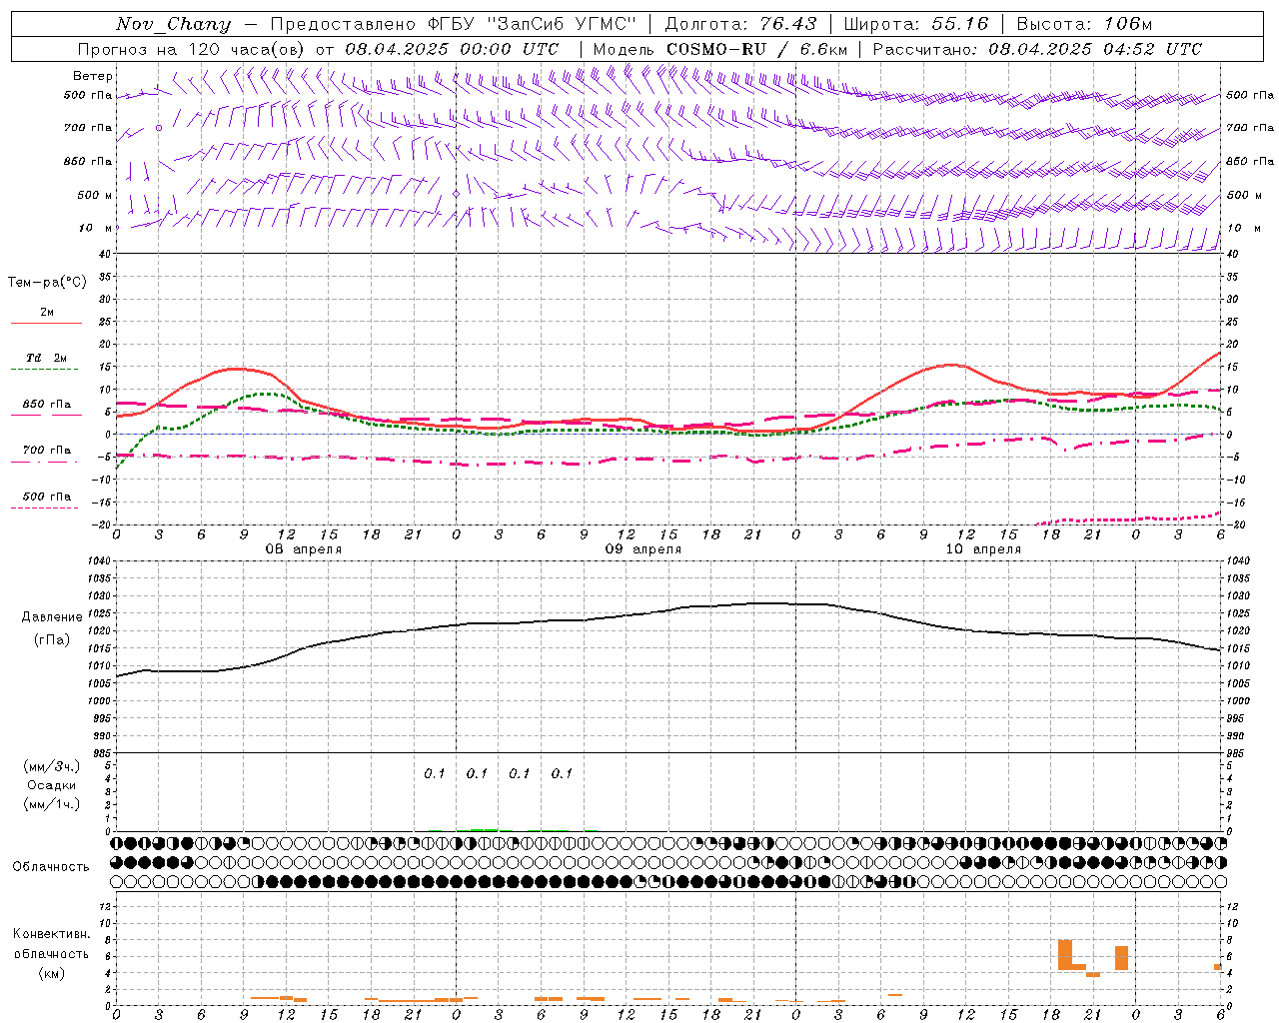Click the '(гПа)' unit label under Давление
Screen dimensions: 1279x1023
click(x=52, y=640)
